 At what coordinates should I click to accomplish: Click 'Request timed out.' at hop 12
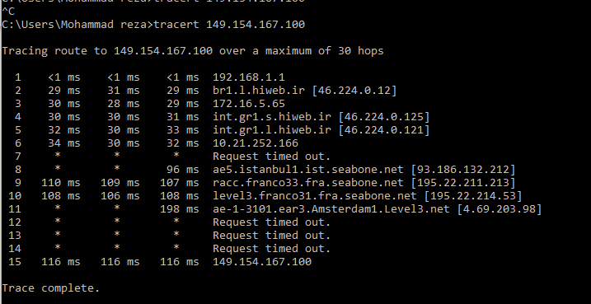[x=272, y=222]
